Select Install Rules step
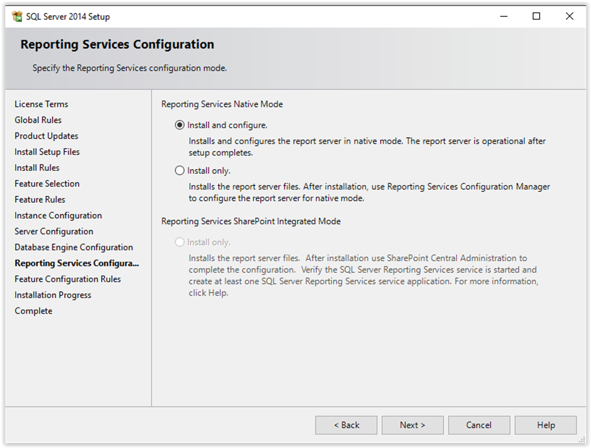The image size is (591, 448). (x=37, y=167)
